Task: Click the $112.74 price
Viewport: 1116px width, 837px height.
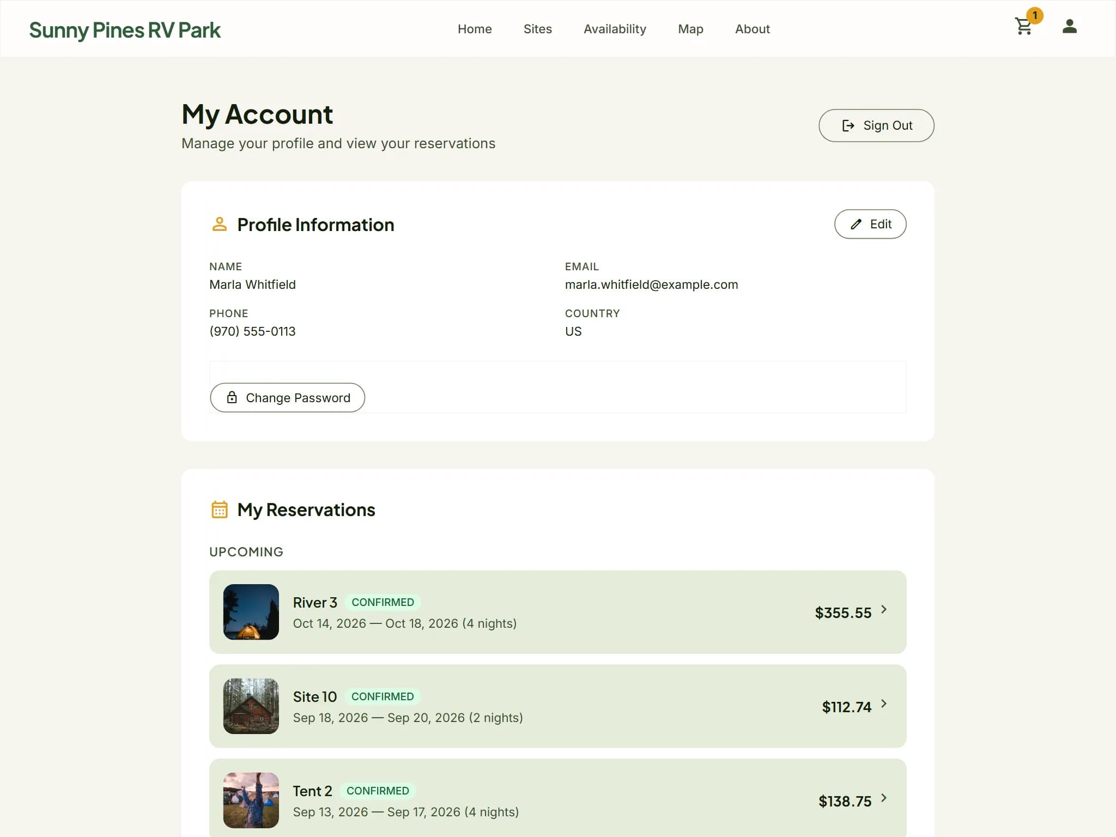Action: tap(846, 707)
